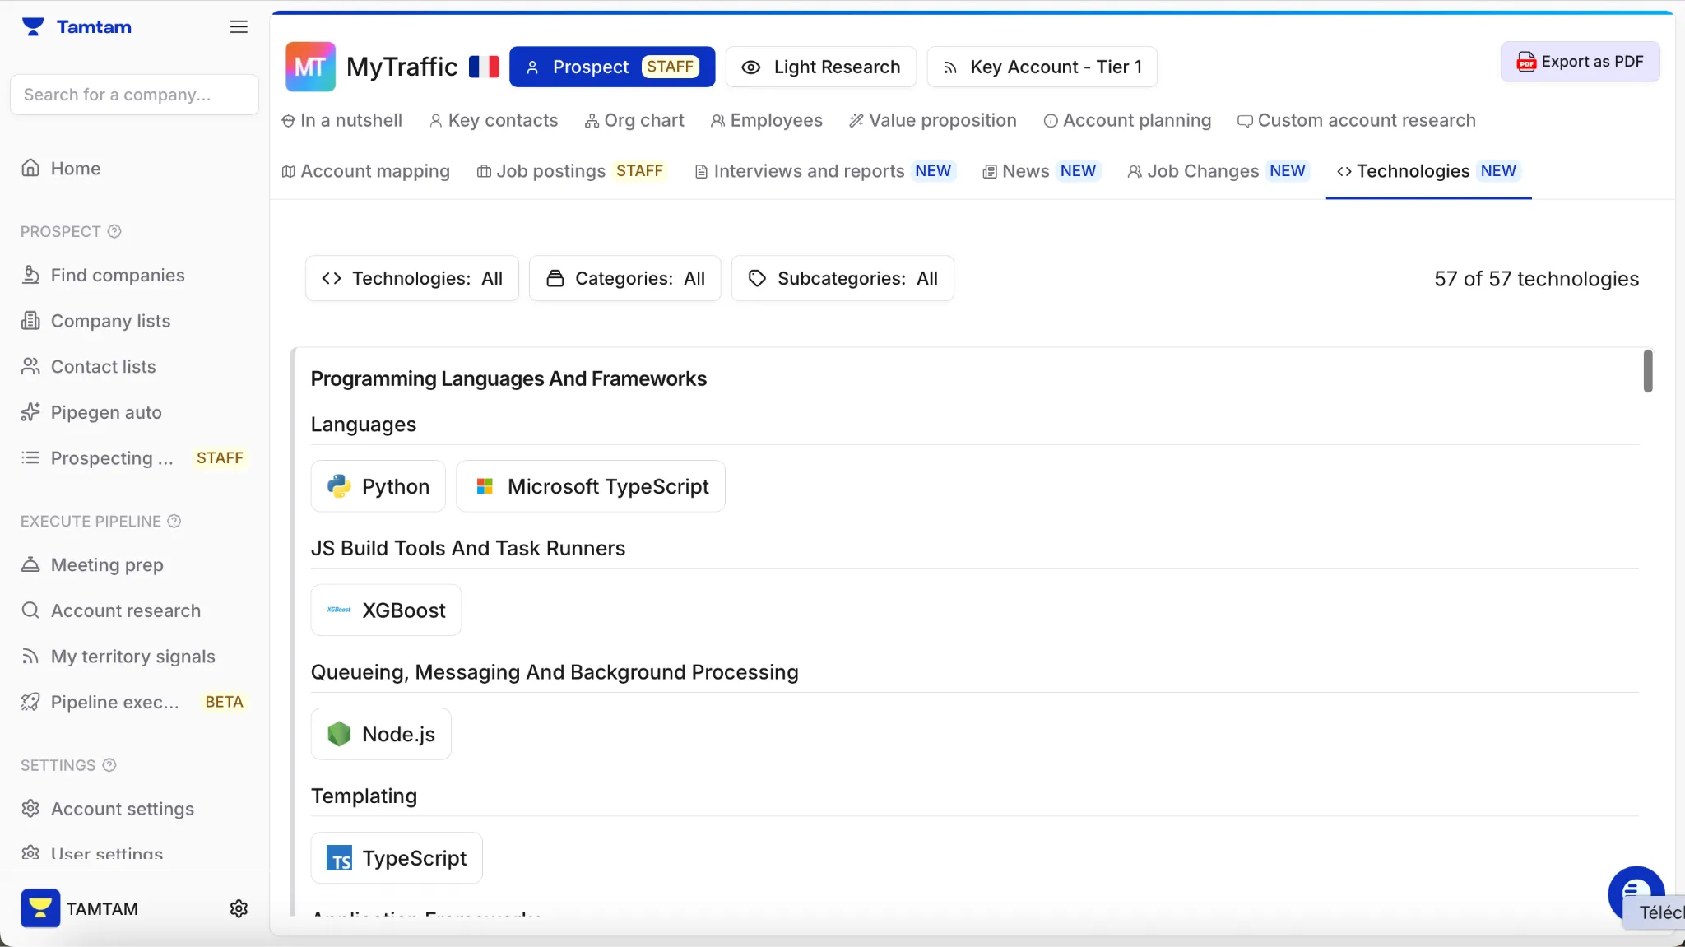
Task: Click the PROSPECT section help icon
Action: tap(114, 231)
